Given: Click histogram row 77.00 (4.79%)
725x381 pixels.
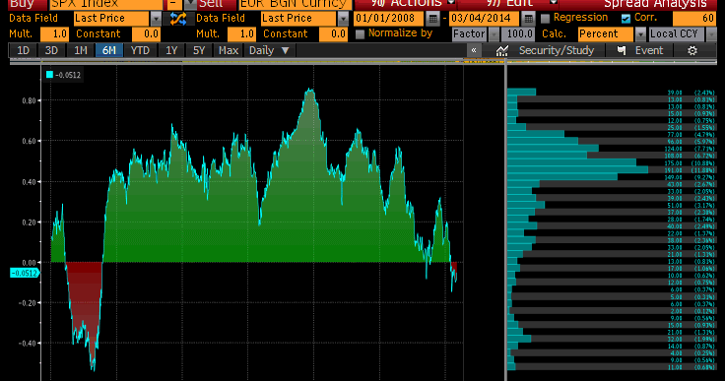Looking at the screenshot, I should pos(612,135).
